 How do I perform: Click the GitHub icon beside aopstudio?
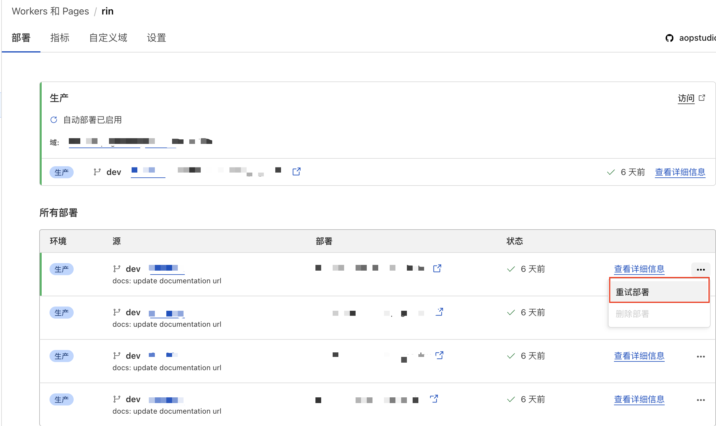pyautogui.click(x=669, y=38)
